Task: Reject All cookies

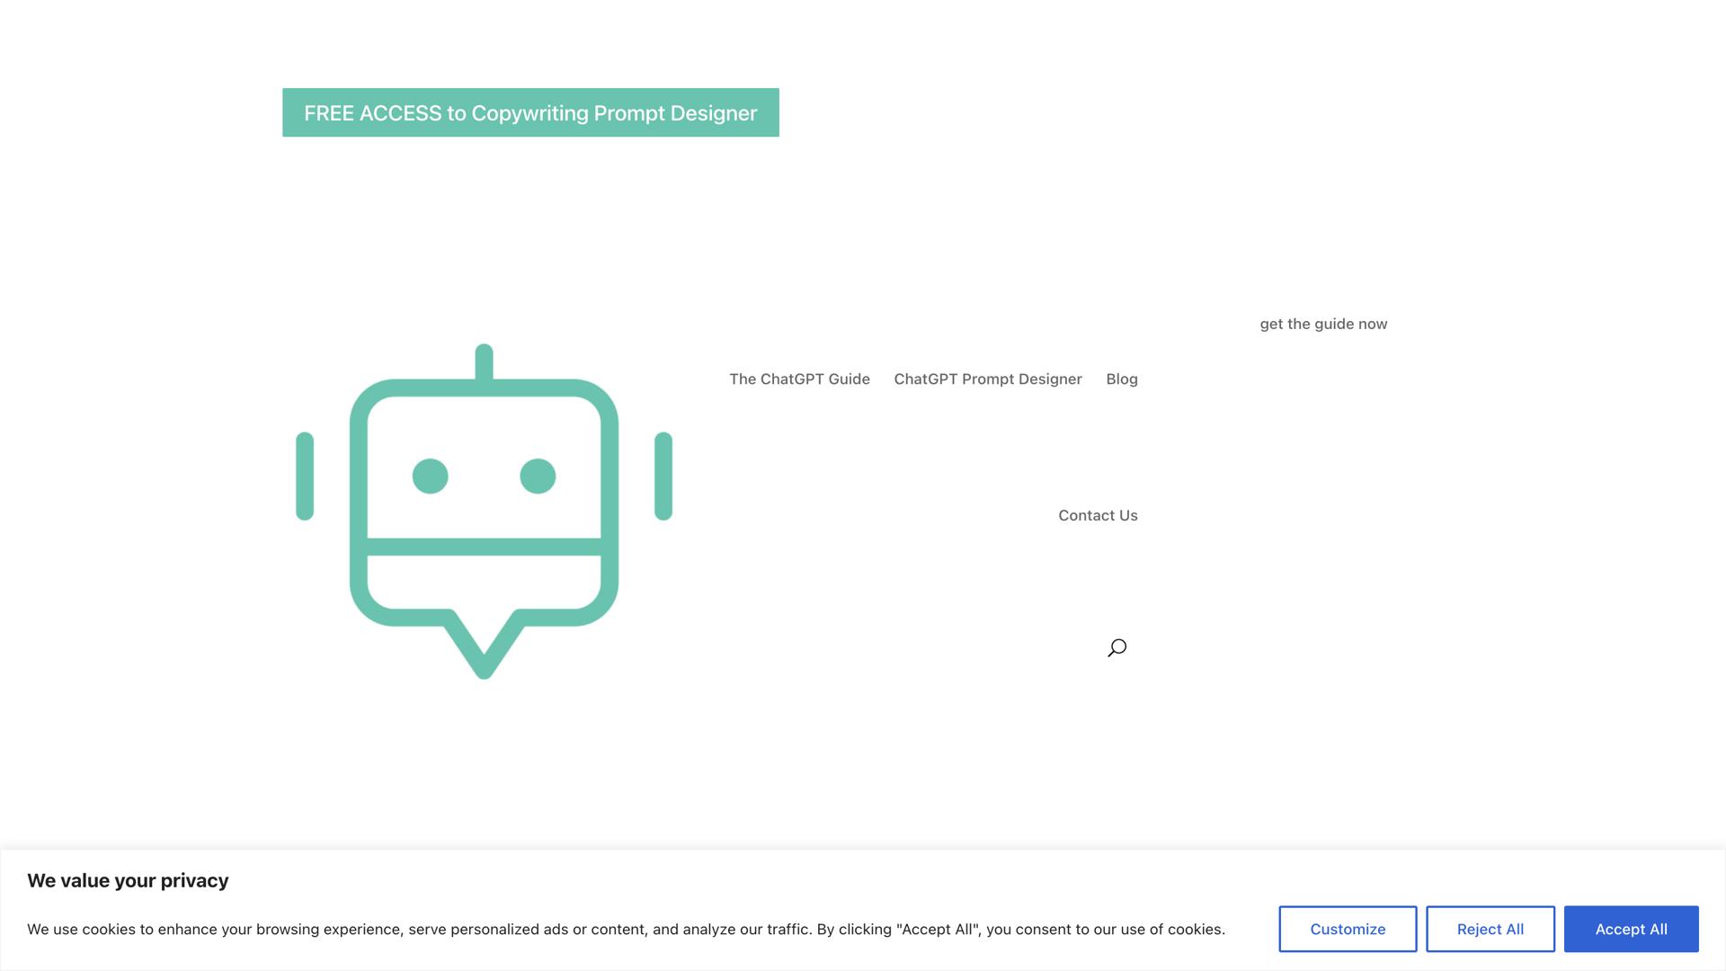Action: click(x=1490, y=929)
